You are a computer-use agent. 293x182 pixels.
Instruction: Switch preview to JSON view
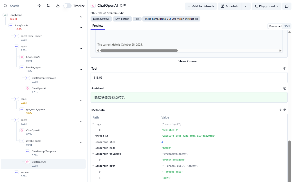tap(286, 26)
